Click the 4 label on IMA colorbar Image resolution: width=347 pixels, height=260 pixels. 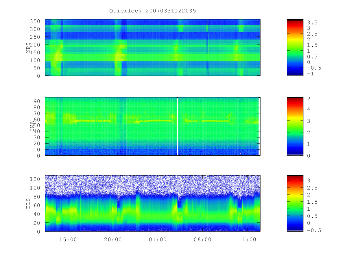click(x=309, y=109)
